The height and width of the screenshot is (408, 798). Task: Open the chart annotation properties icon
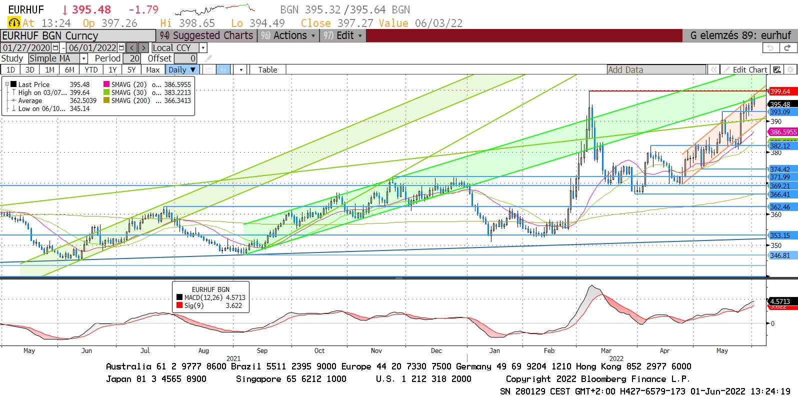tap(776, 69)
